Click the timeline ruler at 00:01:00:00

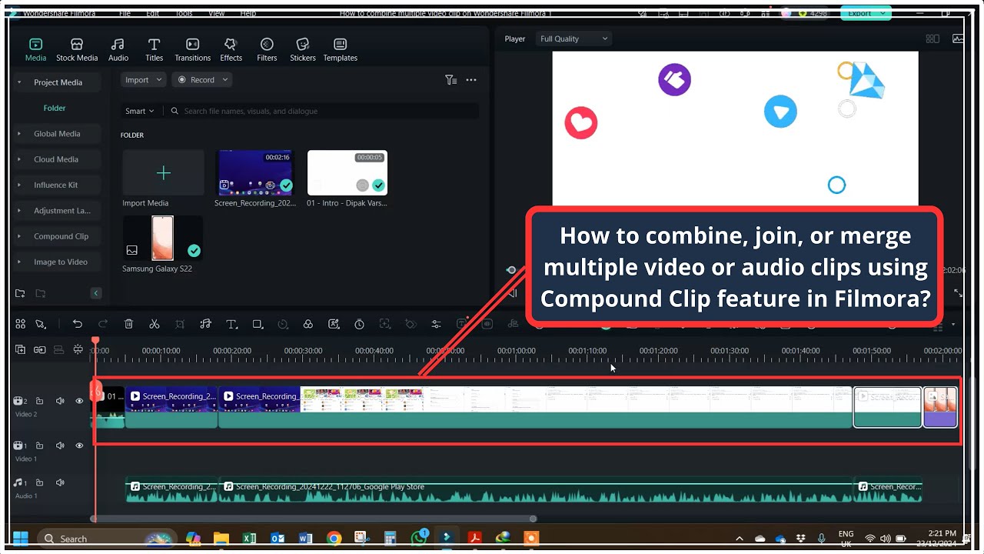[x=516, y=351]
